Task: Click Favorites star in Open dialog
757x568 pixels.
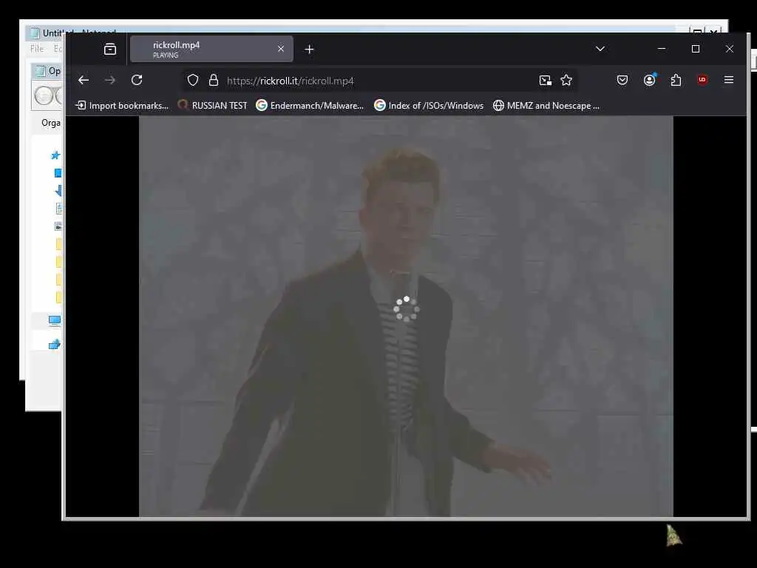Action: point(55,155)
